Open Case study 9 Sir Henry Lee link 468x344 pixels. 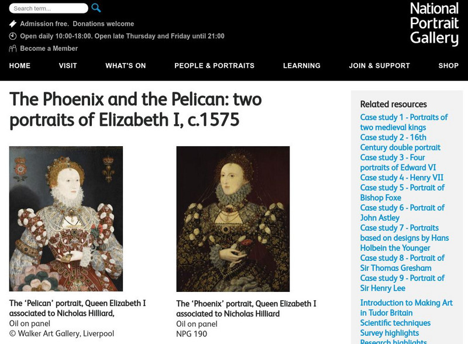click(x=402, y=283)
